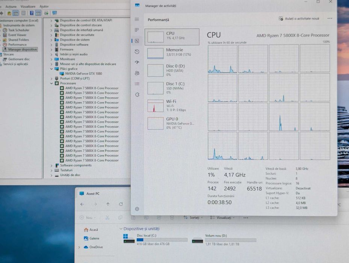Open Acțiune menu in Computer Management
The image size is (349, 263).
pos(11,7)
